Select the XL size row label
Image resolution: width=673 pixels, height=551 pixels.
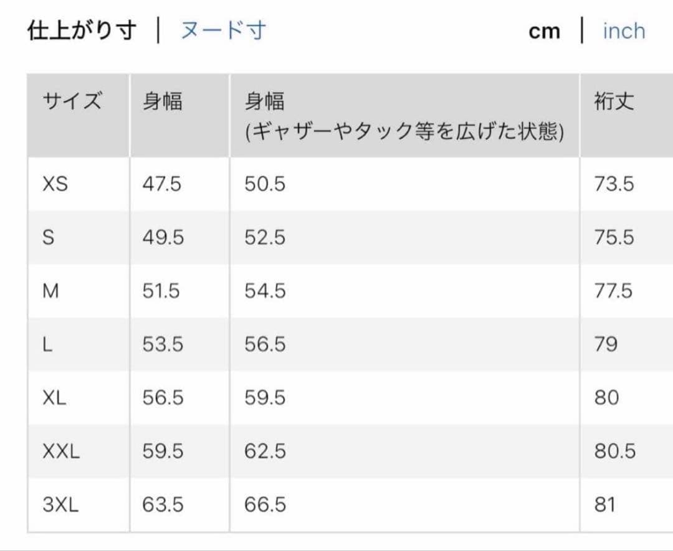54,397
